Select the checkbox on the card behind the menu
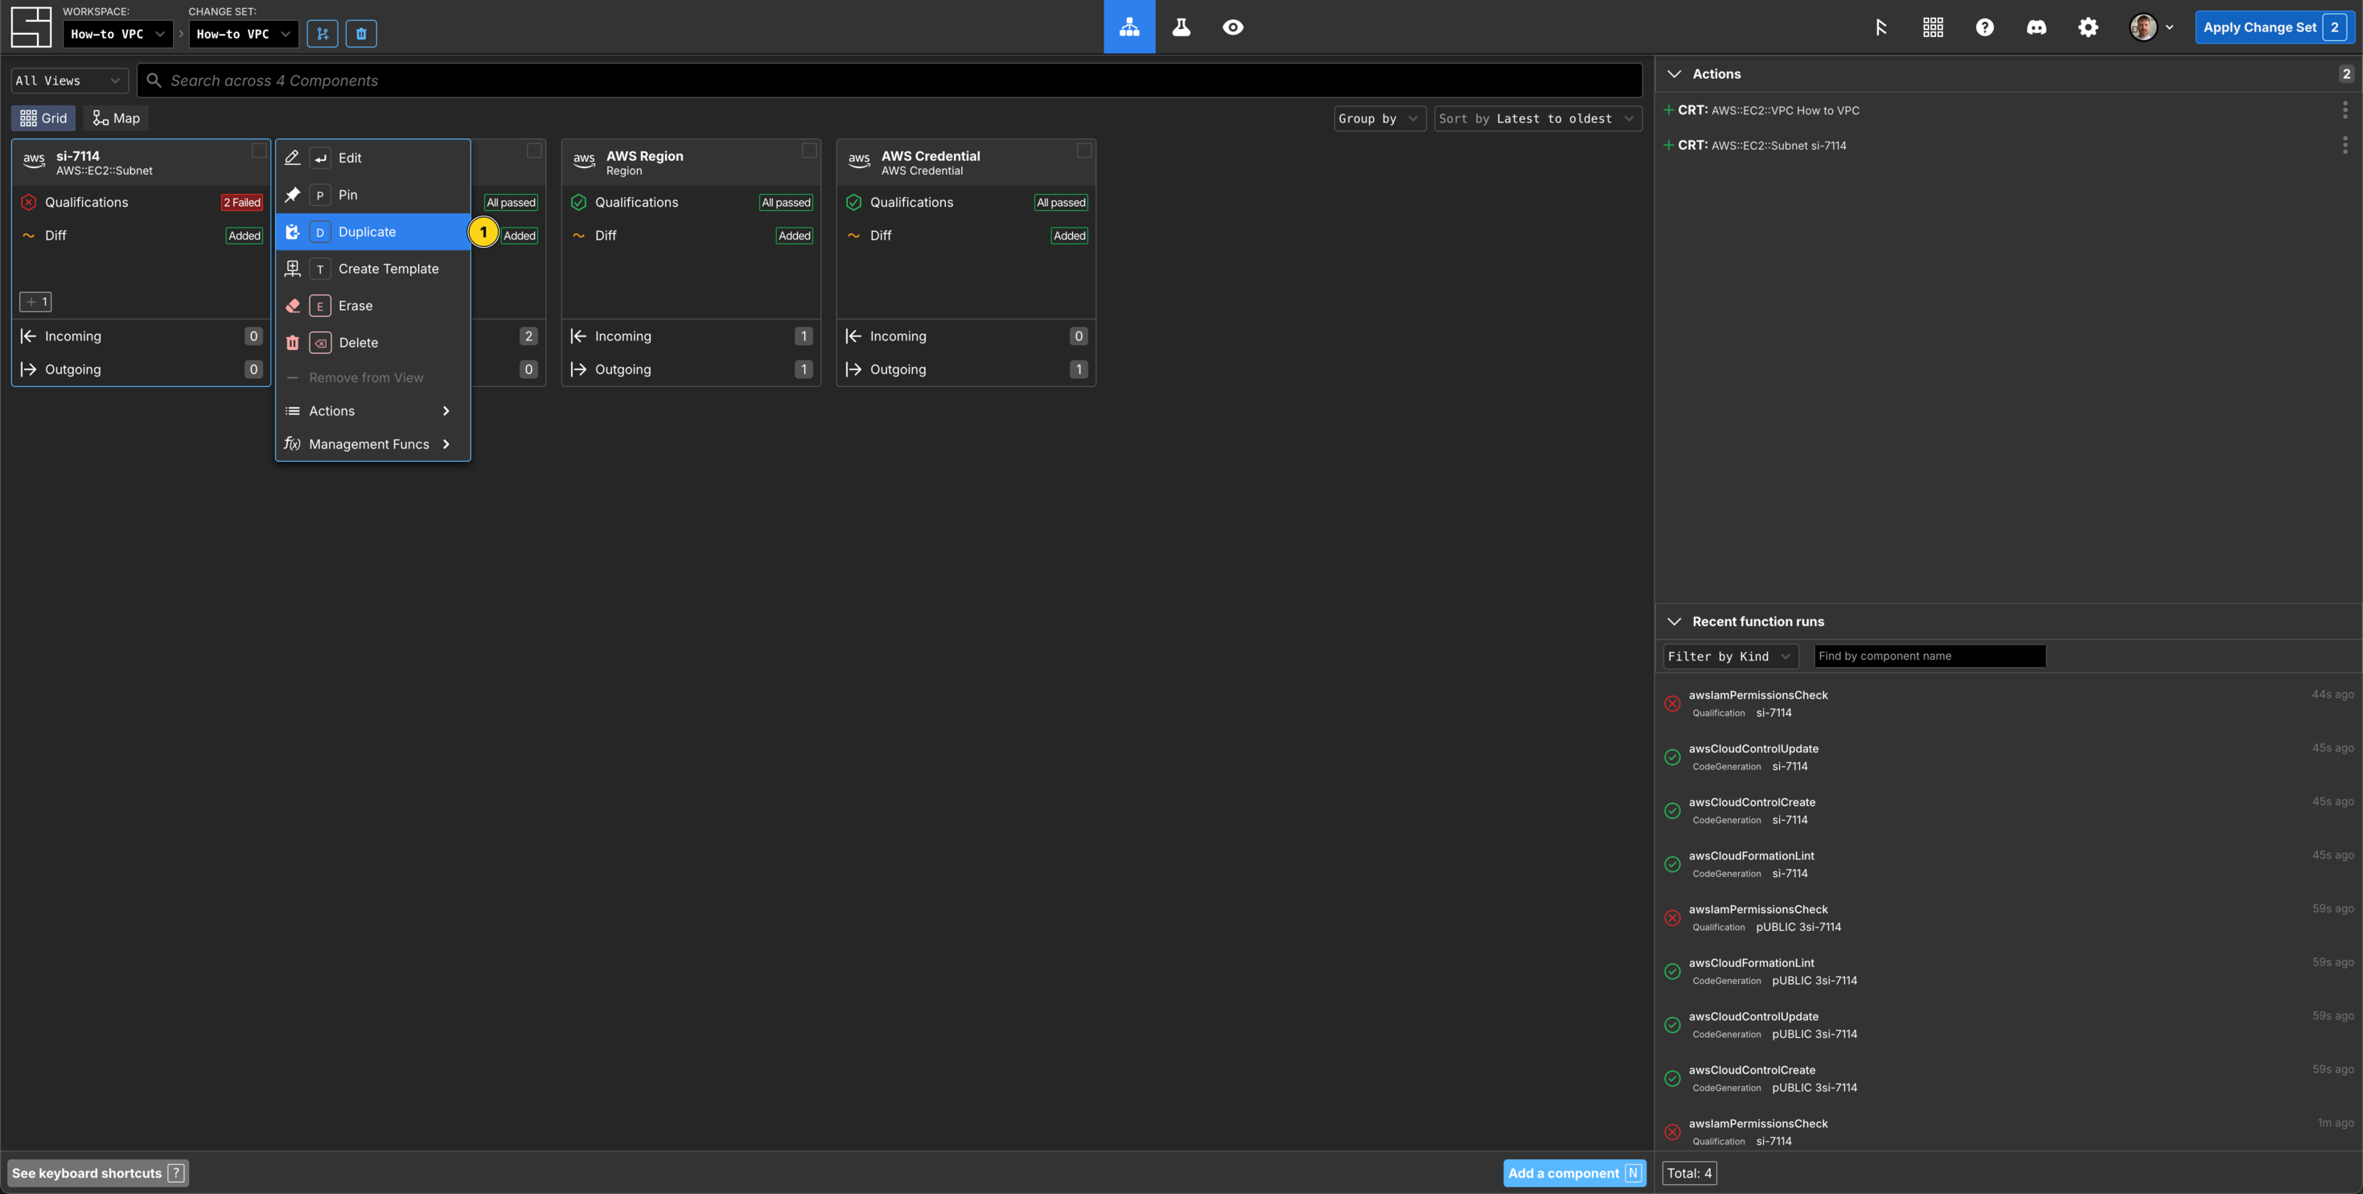The image size is (2363, 1194). tap(534, 150)
